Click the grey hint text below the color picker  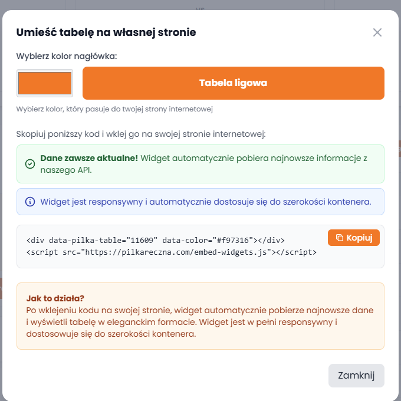coord(114,109)
